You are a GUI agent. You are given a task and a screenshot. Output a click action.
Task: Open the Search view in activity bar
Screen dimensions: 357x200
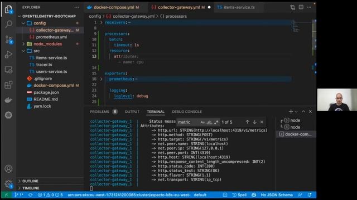click(x=8, y=24)
